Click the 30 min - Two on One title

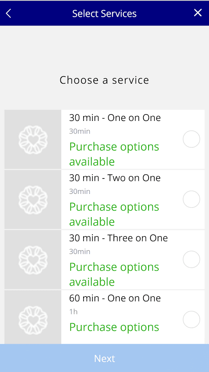115,178
